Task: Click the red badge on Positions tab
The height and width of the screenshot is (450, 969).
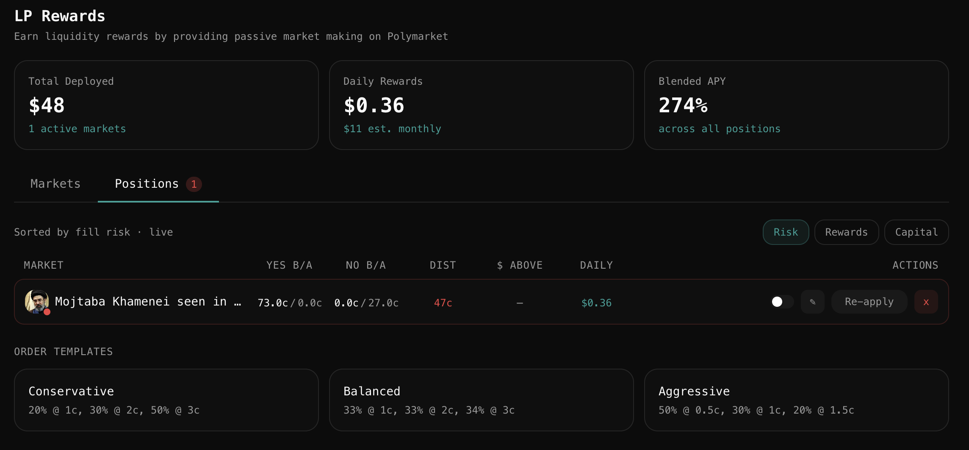Action: (x=194, y=184)
